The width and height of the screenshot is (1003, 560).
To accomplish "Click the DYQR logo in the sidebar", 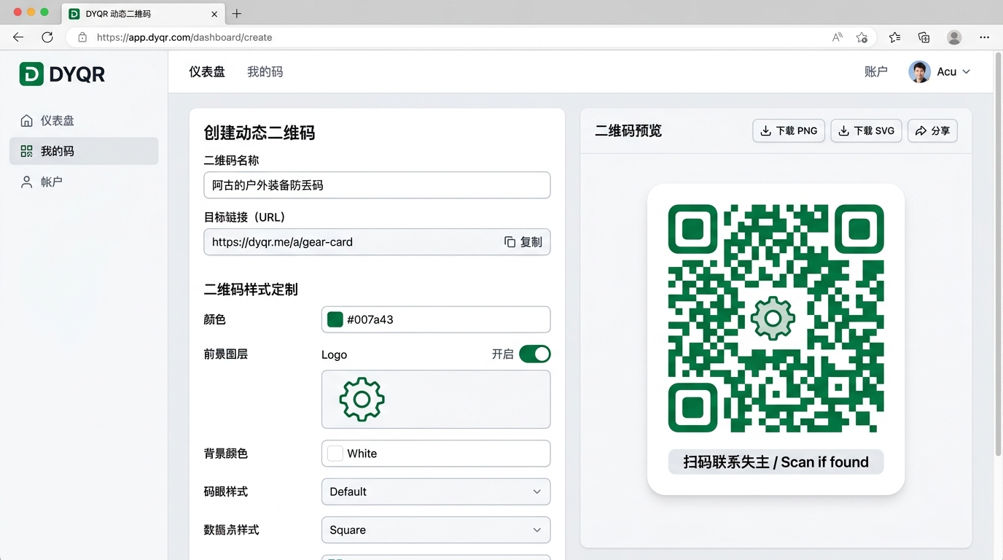I will [62, 74].
